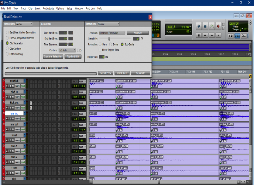
Task: Open the Avid Link menu
Action: pyautogui.click(x=90, y=8)
